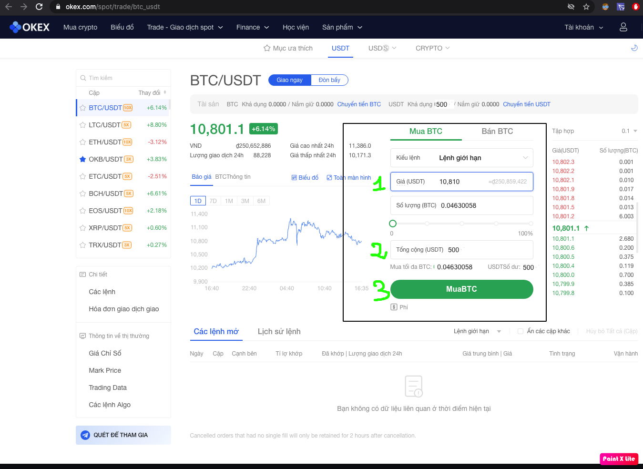Click browser back arrow
The image size is (643, 469).
(8, 7)
